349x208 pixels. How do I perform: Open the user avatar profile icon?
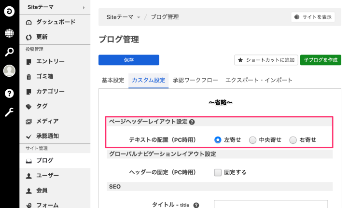point(9,71)
